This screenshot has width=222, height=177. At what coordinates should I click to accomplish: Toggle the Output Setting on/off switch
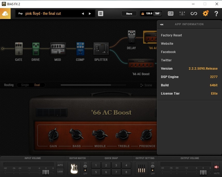pos(152,168)
